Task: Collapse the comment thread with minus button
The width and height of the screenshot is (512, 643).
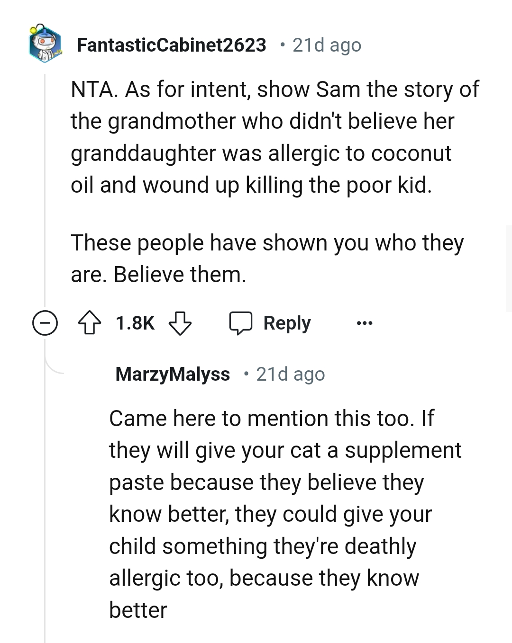Action: (x=45, y=323)
